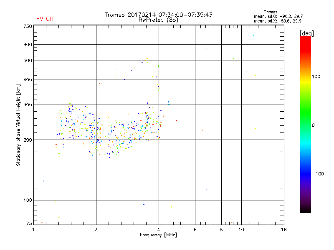
Task: Click the red HV Off label
Action: coord(45,19)
